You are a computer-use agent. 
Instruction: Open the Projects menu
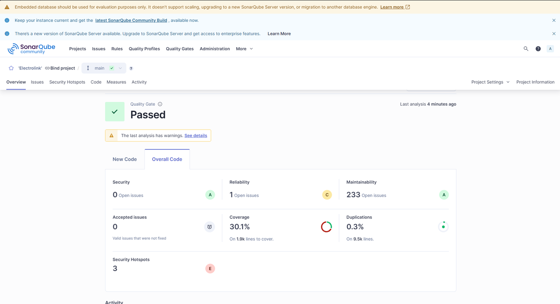(x=77, y=49)
